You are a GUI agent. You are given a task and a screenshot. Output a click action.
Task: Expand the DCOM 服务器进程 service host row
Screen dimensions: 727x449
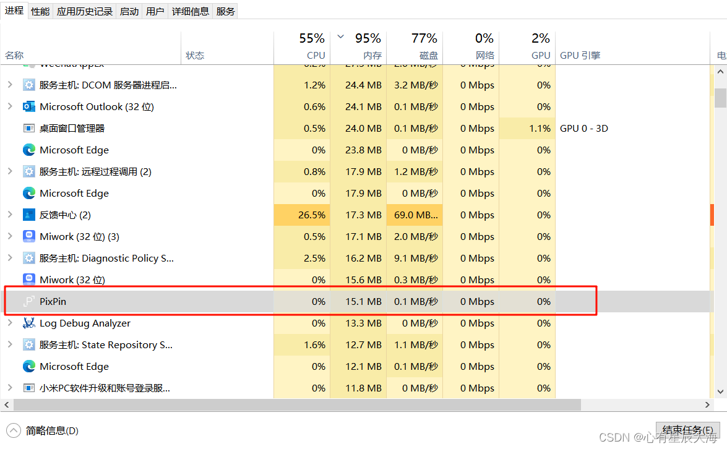point(10,84)
